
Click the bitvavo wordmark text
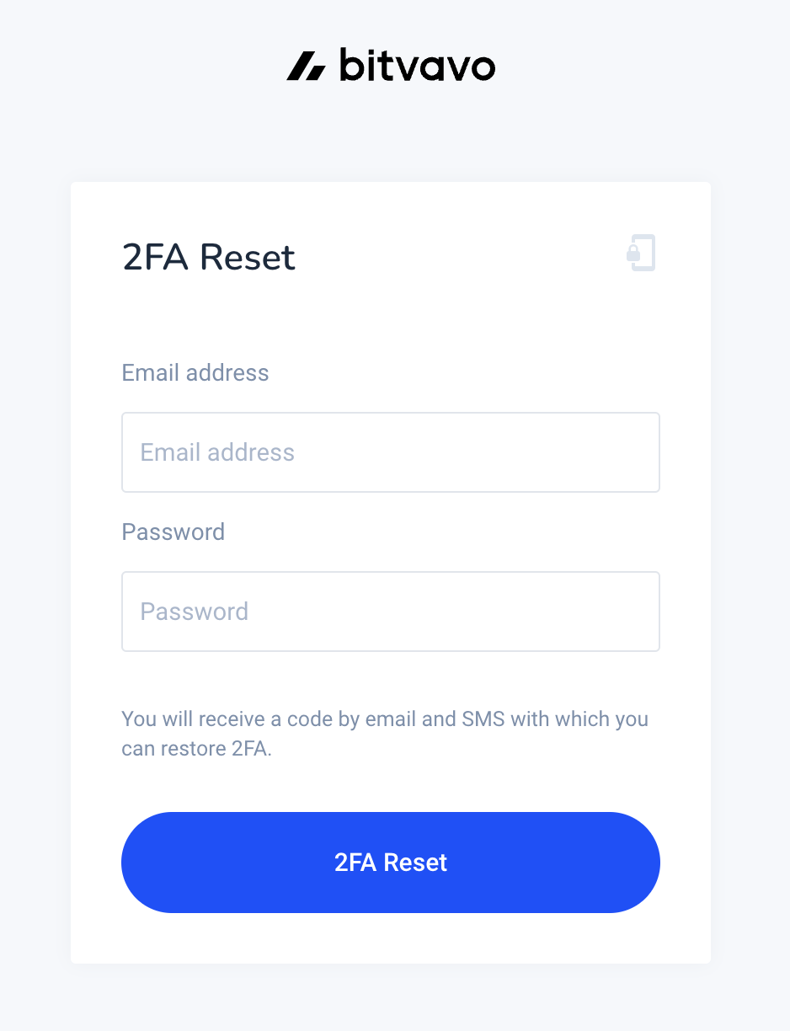coord(417,65)
